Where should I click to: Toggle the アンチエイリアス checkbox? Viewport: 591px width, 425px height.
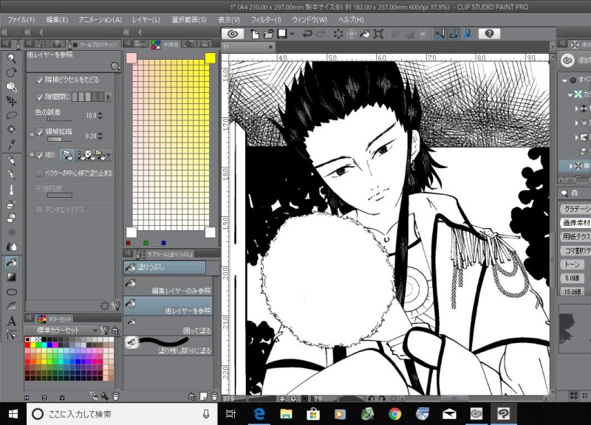[39, 210]
